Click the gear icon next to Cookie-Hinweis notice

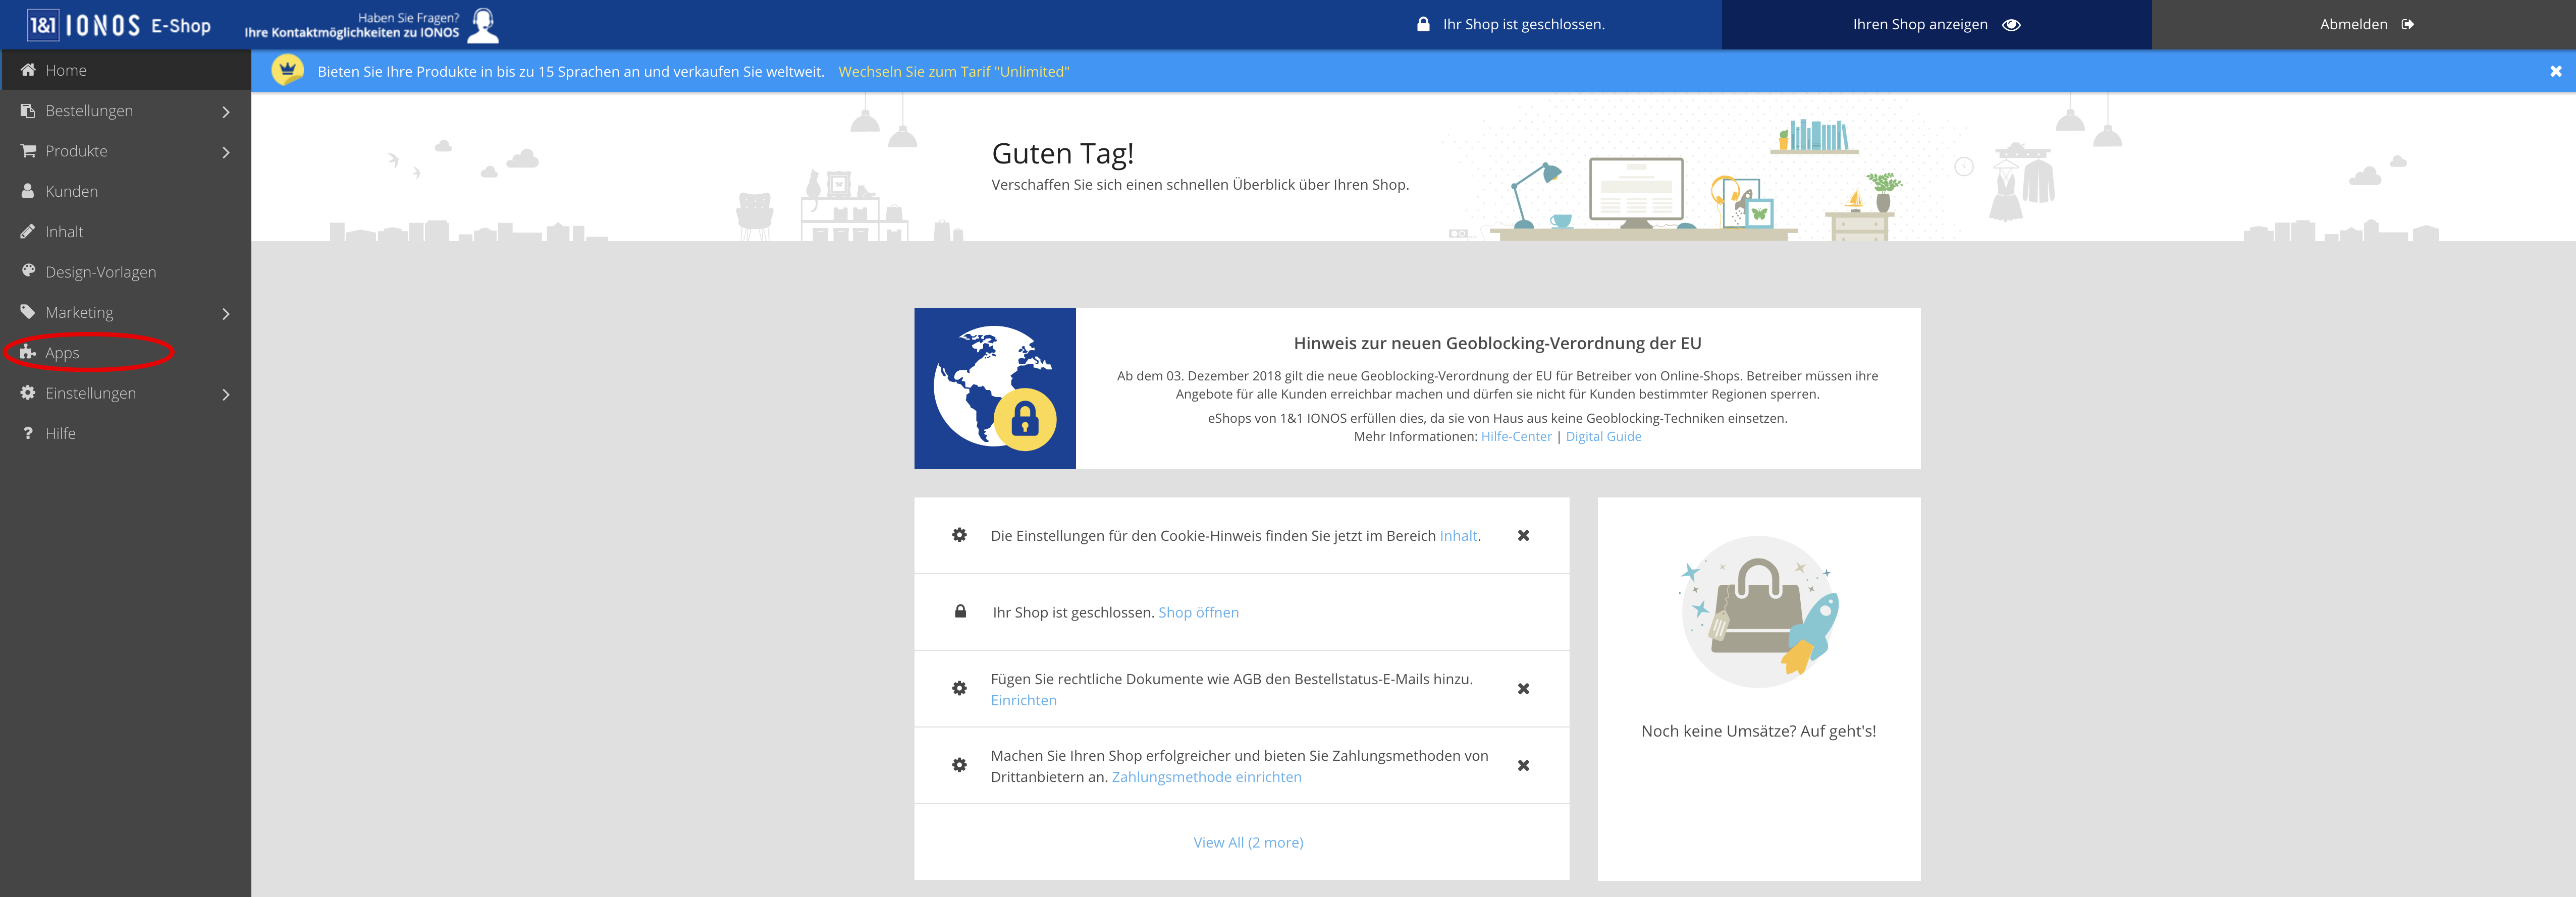(x=959, y=535)
